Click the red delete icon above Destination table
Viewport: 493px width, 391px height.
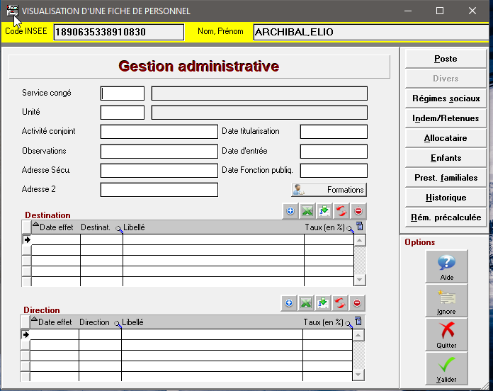coord(358,211)
